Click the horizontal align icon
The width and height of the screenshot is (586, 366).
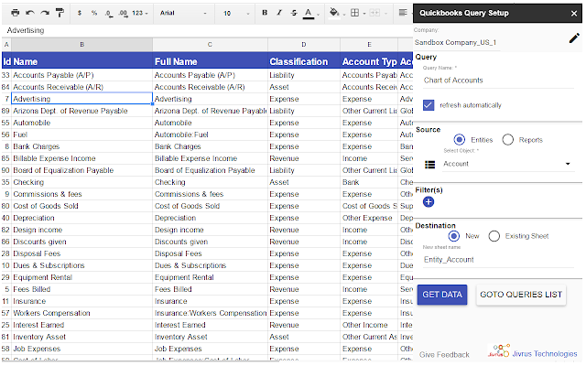pos(403,13)
